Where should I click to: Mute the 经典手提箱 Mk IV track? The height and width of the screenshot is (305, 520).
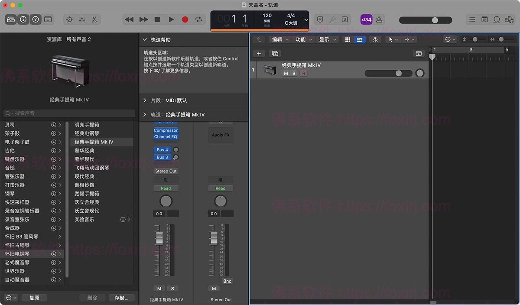(x=286, y=73)
